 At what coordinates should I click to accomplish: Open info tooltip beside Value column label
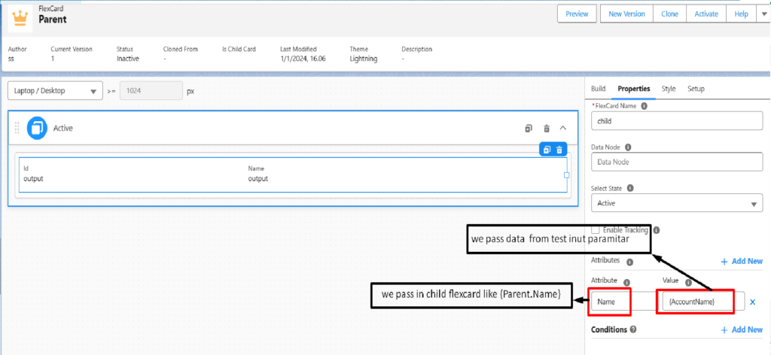click(x=688, y=282)
